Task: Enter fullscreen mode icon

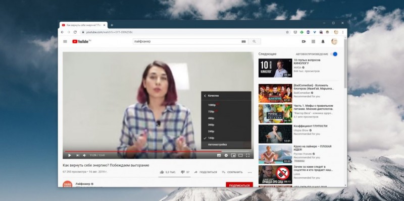Action: coord(247,155)
